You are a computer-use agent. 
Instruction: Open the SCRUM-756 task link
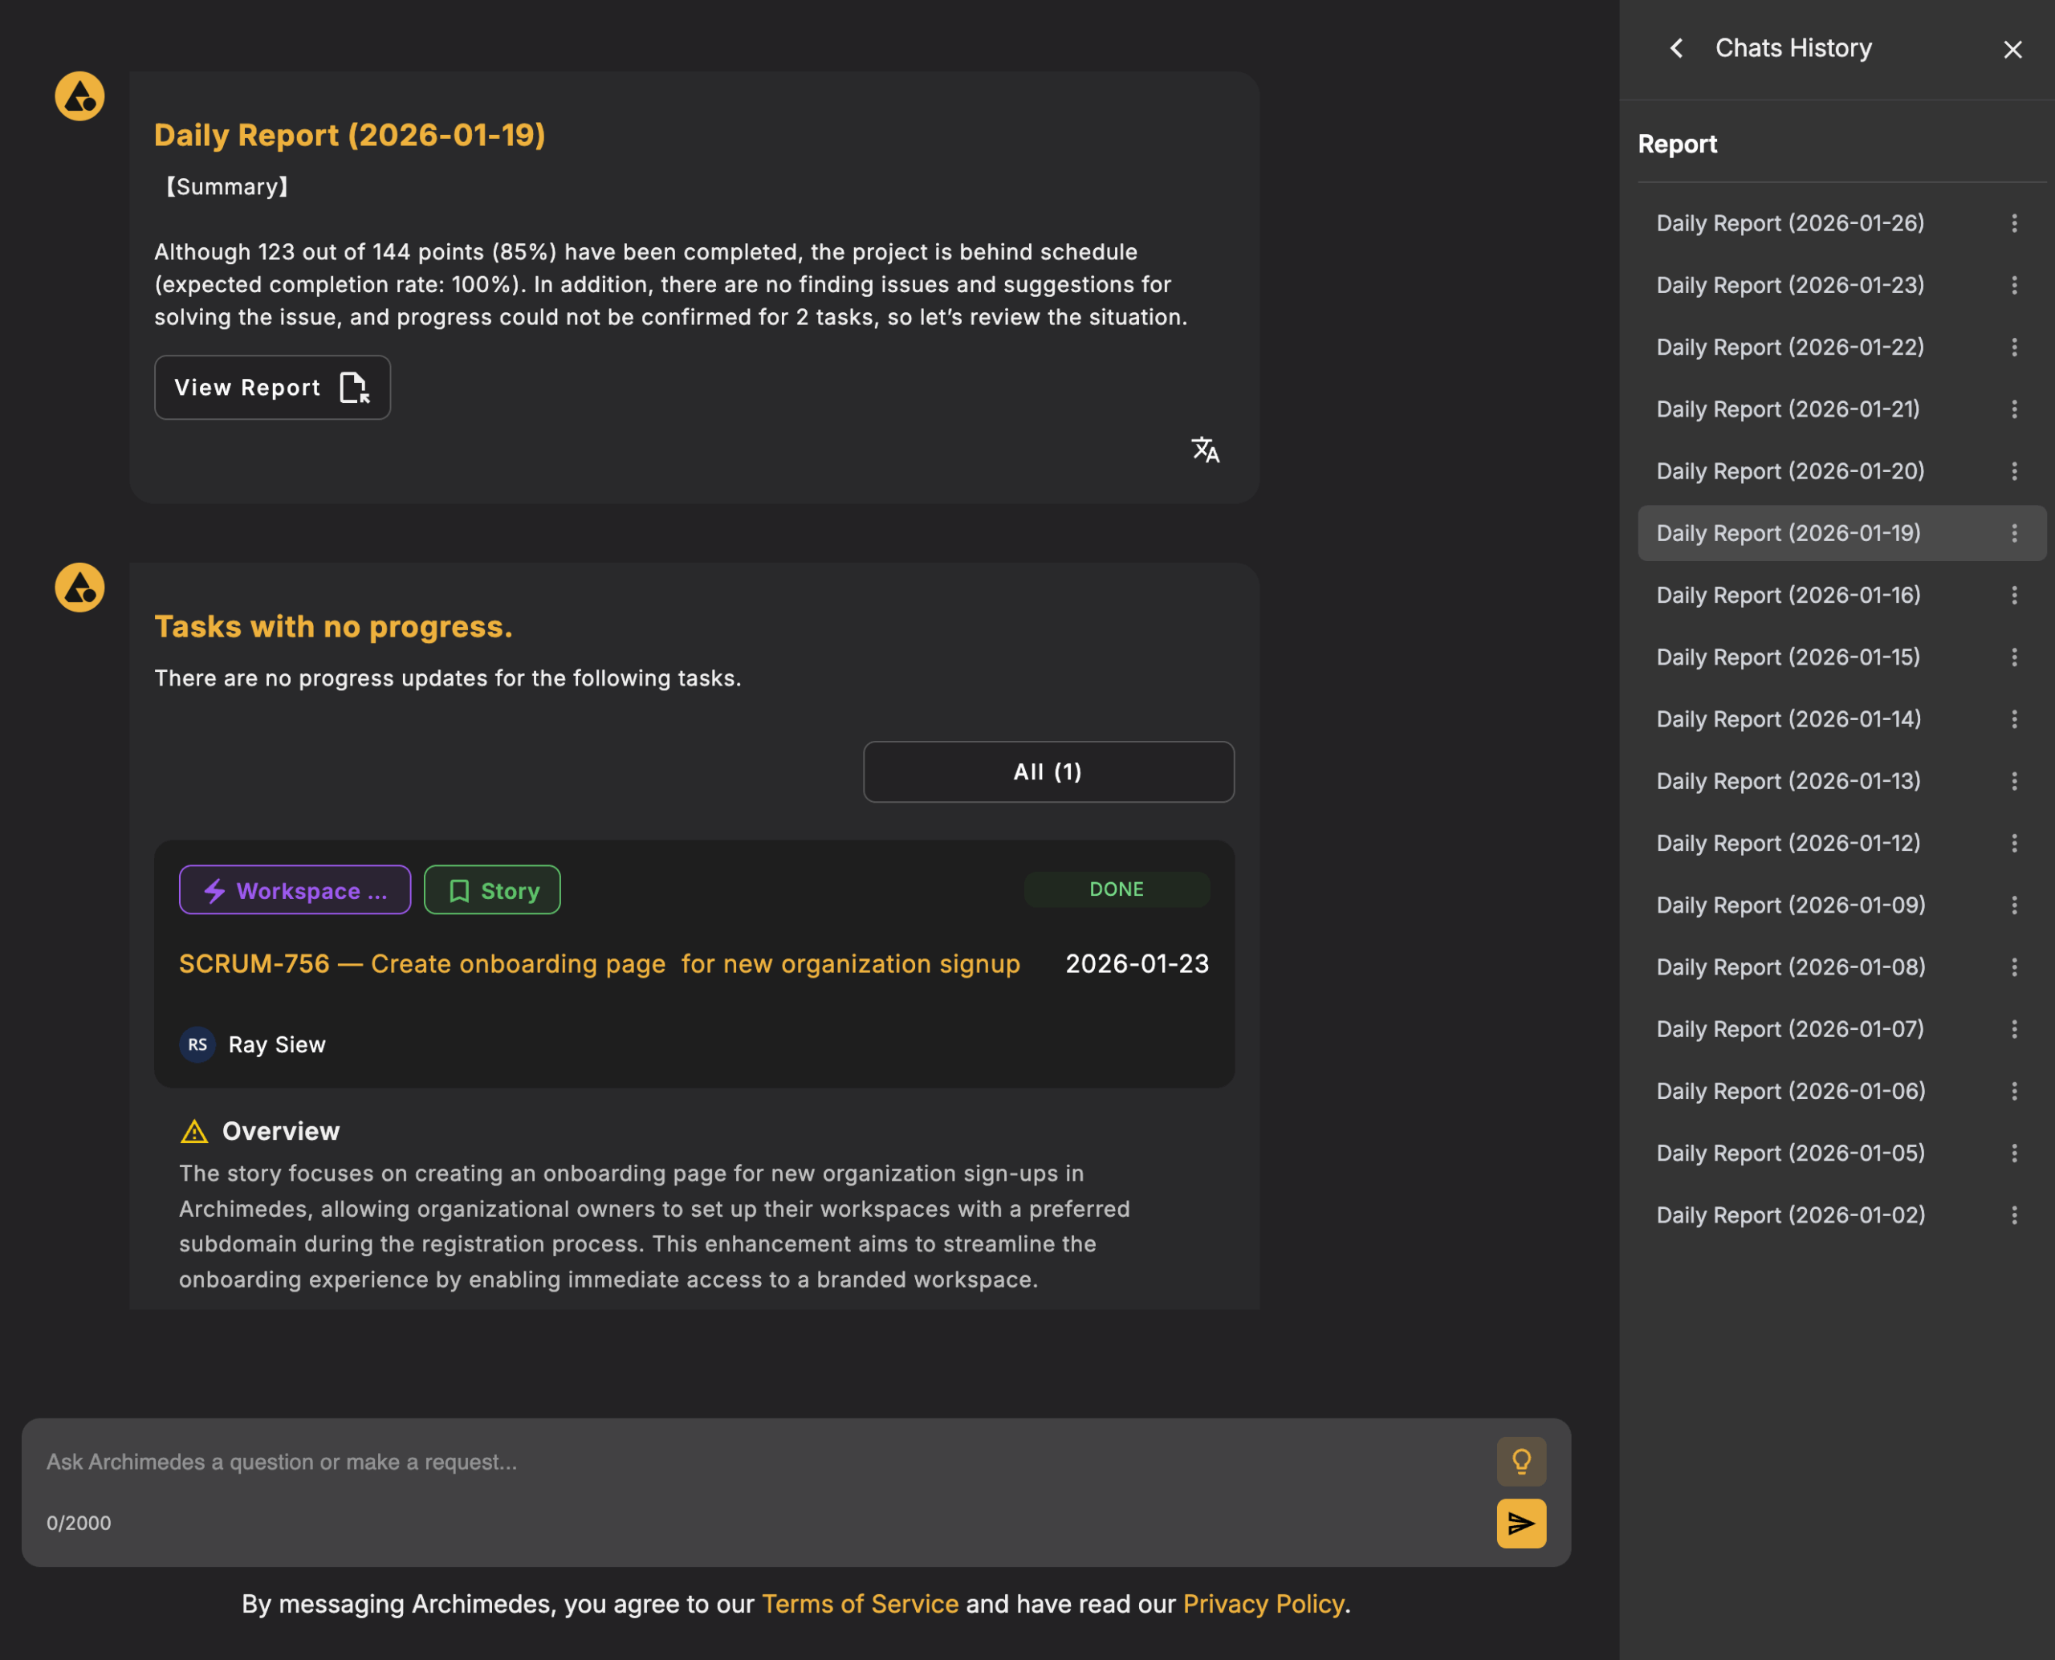[599, 964]
